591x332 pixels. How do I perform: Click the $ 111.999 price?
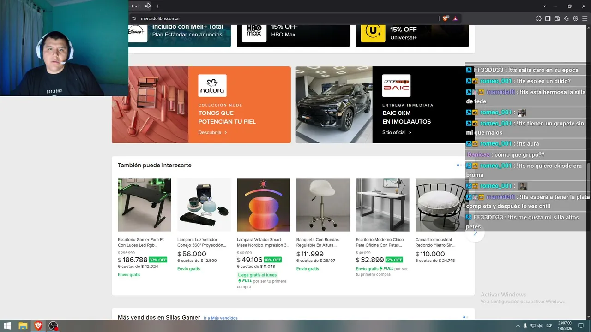310,254
